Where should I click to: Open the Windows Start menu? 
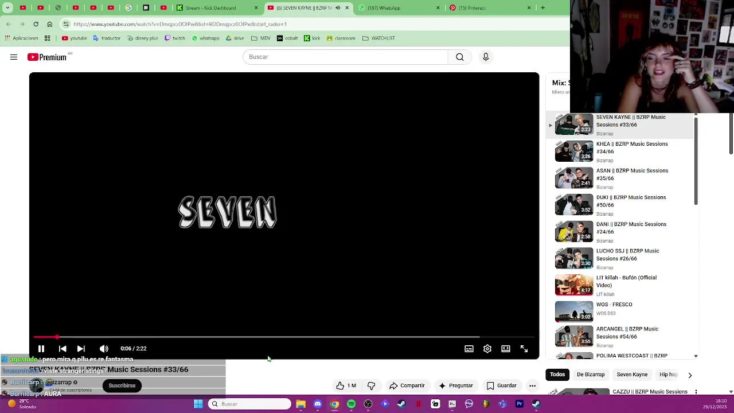pos(198,404)
